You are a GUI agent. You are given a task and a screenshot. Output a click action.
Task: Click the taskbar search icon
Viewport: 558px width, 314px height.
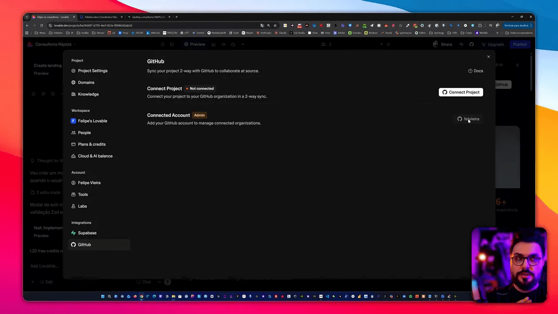[x=109, y=297]
